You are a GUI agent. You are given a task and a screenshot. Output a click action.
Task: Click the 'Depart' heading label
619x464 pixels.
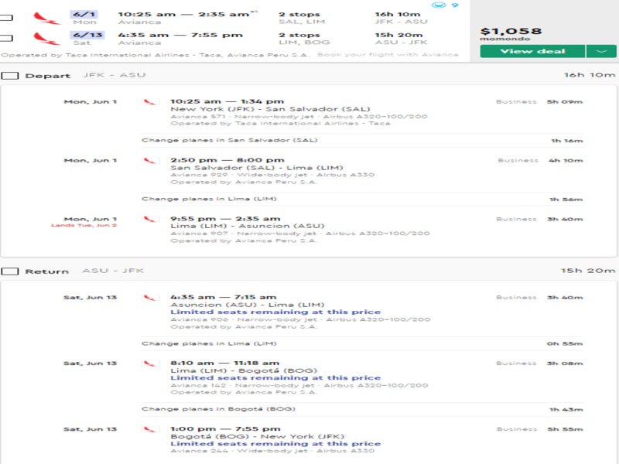pos(48,76)
